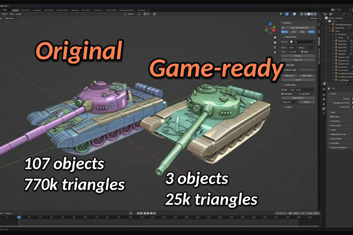
Task: Open GameFlow vertical sidebar tab
Action: pos(319,41)
